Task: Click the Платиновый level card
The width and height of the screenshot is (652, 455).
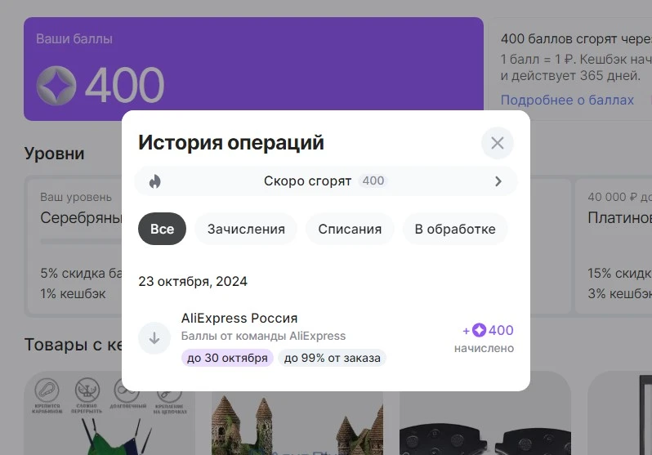Action: (x=614, y=246)
